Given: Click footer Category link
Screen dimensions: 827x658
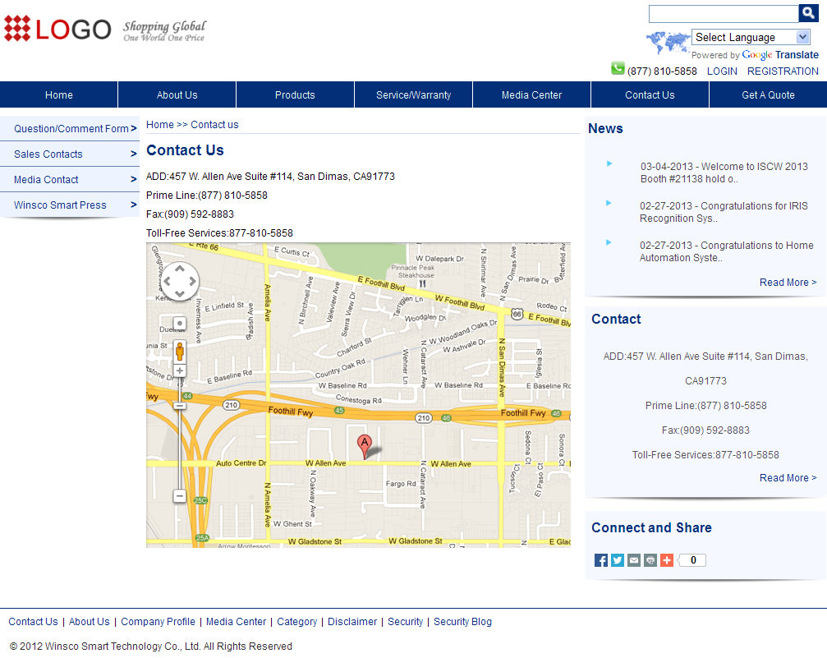Looking at the screenshot, I should [297, 622].
